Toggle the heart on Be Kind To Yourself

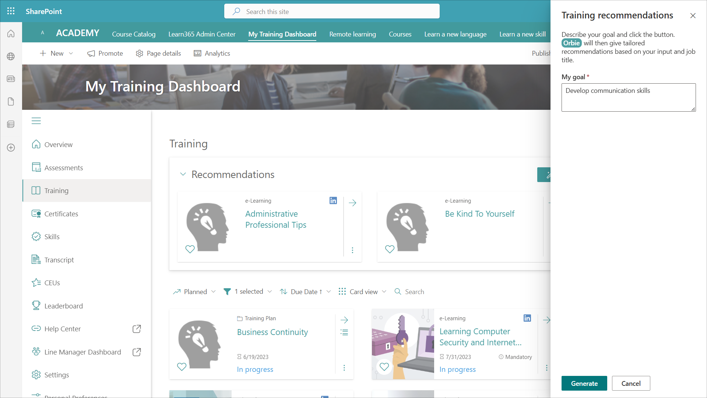(390, 249)
